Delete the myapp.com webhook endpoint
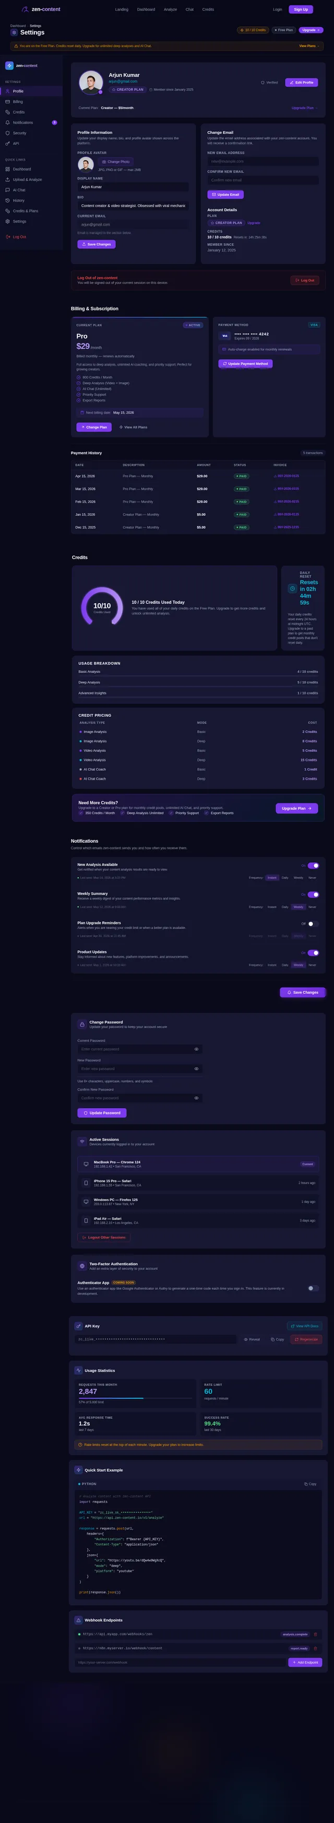Screen dimensions: 334x1823 click(x=316, y=1634)
